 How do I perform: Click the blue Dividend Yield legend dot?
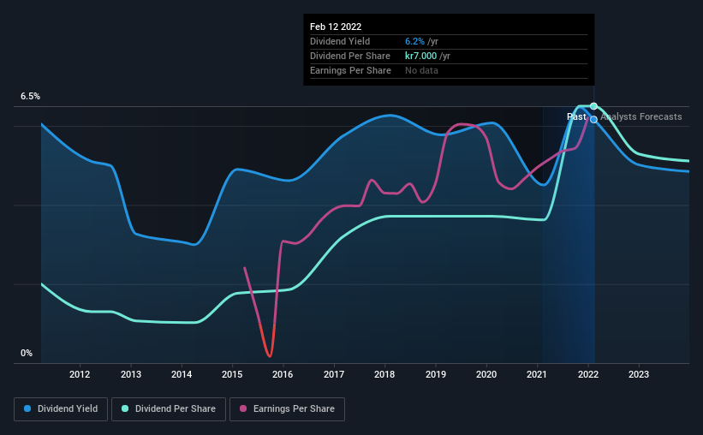27,408
